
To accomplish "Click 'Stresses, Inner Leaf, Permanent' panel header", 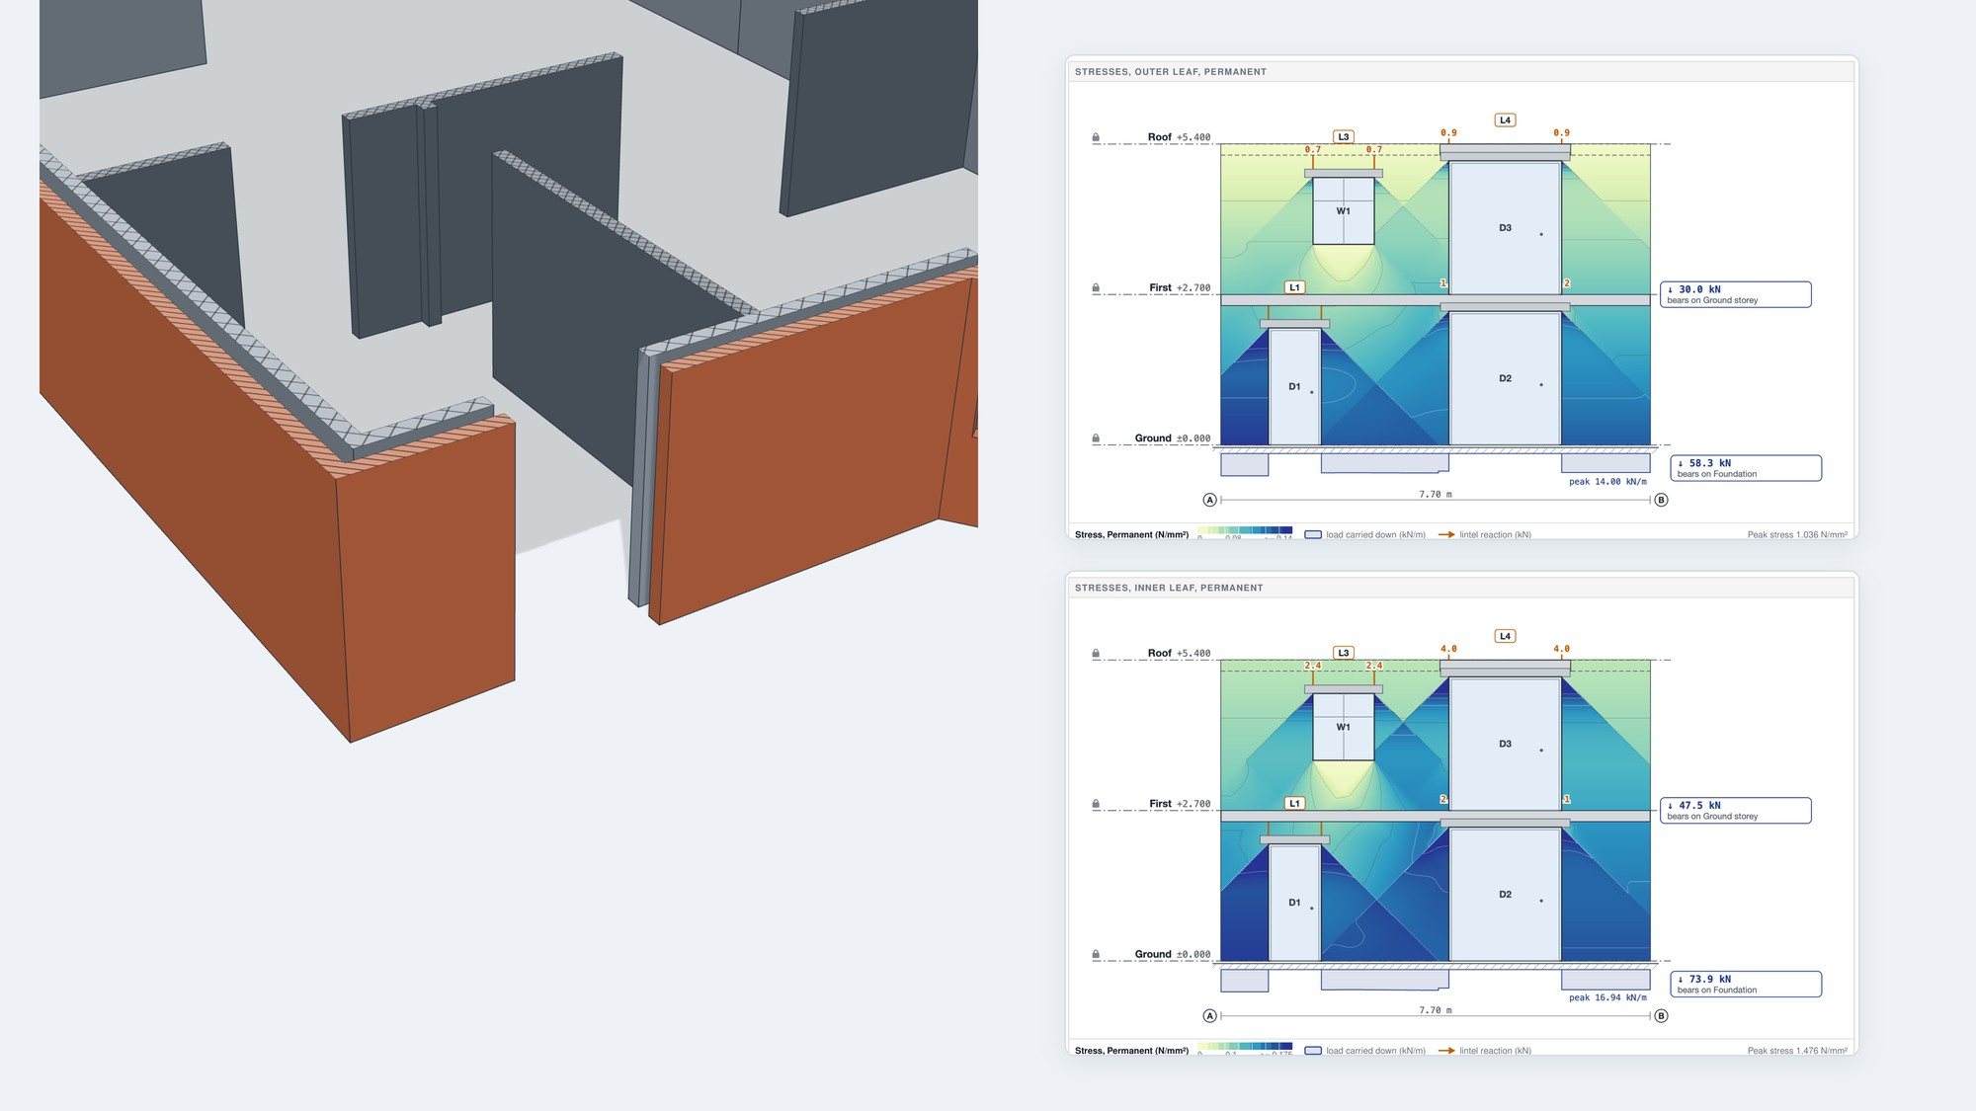I will (x=1461, y=588).
